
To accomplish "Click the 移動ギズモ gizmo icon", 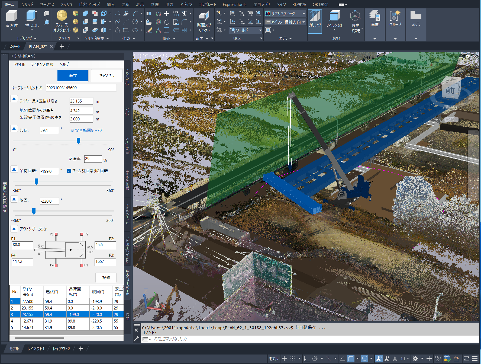I will tap(355, 16).
